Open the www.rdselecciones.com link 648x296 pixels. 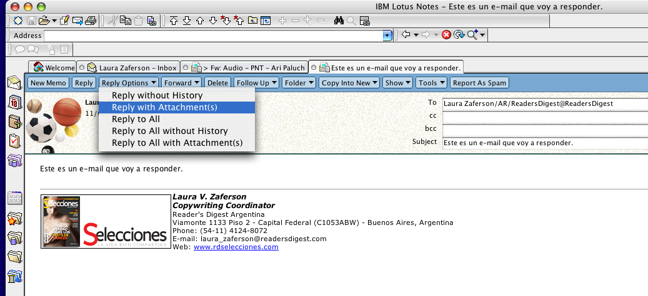pyautogui.click(x=236, y=247)
